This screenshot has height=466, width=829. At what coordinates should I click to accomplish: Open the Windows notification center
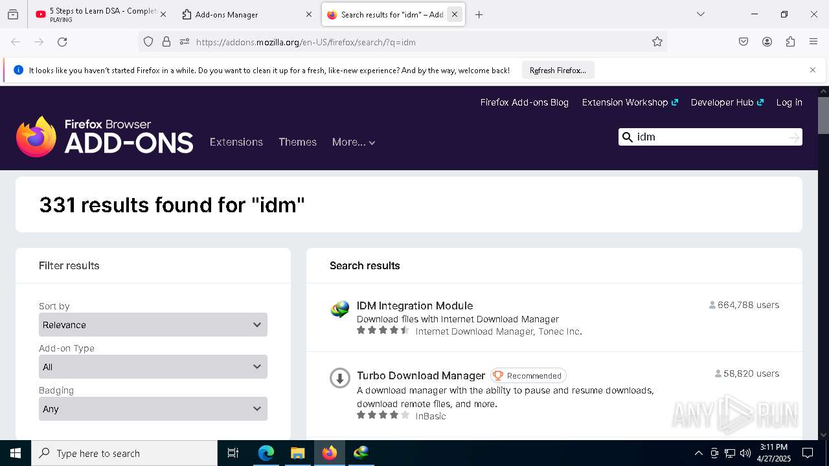pyautogui.click(x=808, y=453)
